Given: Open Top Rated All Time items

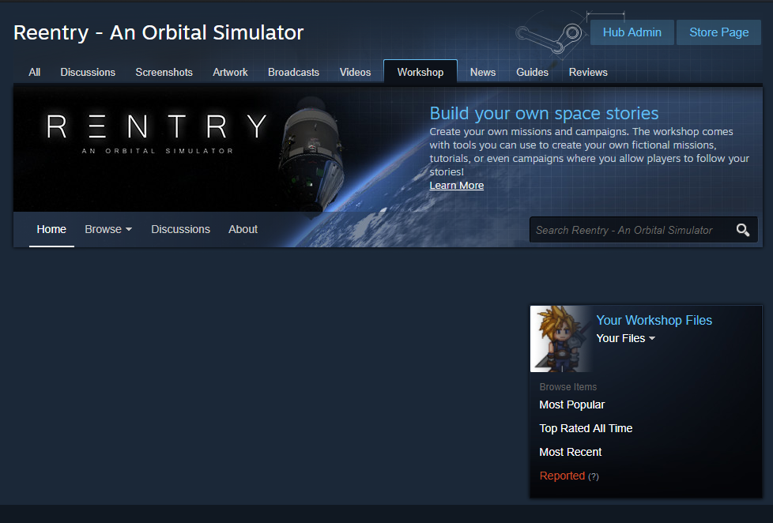Looking at the screenshot, I should (x=586, y=428).
